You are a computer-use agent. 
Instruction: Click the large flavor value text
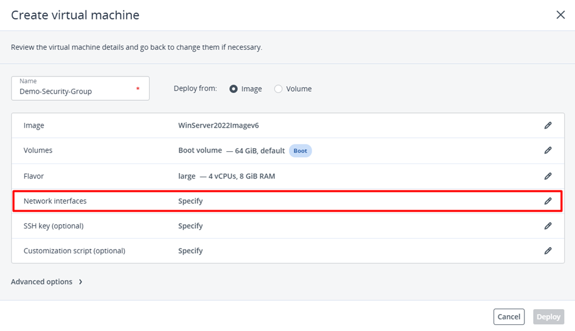pyautogui.click(x=187, y=176)
